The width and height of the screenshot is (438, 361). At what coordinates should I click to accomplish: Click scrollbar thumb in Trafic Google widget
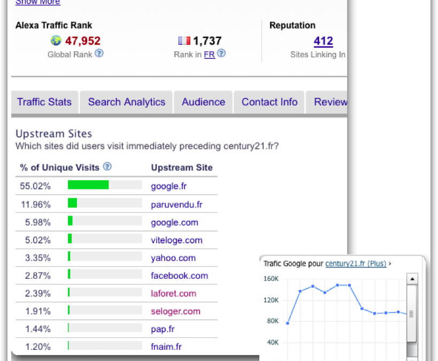[x=411, y=313]
